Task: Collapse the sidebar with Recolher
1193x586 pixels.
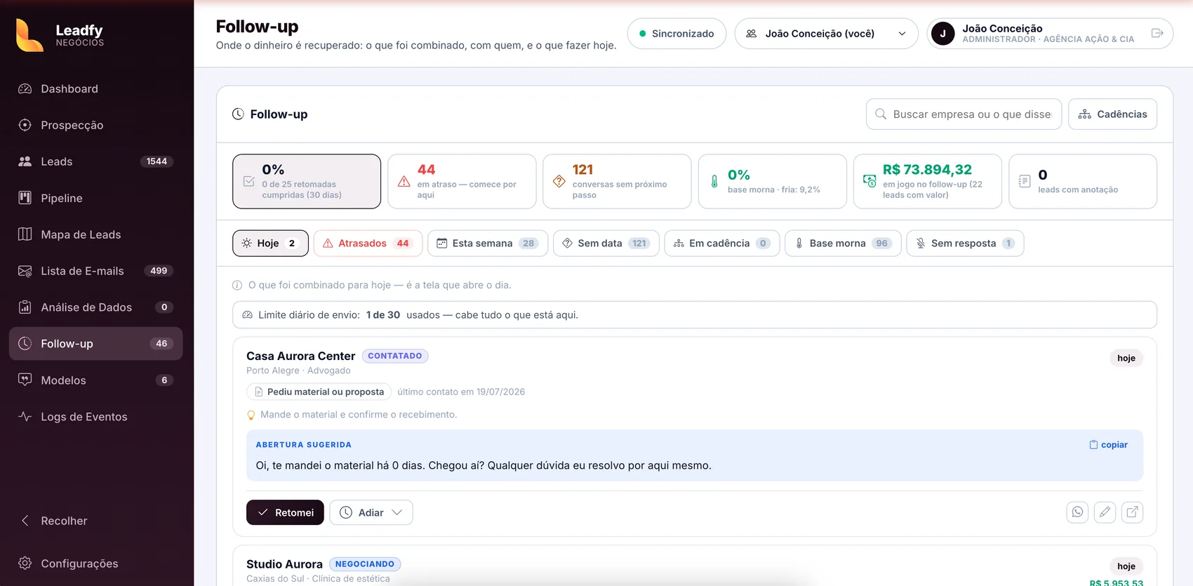Action: [96, 521]
